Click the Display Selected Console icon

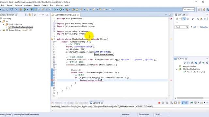(195, 103)
